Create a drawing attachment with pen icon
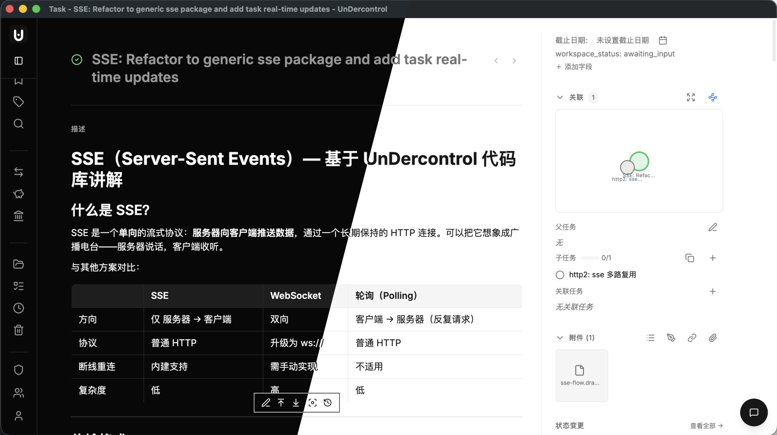Screen dimensions: 777x435 click(x=671, y=338)
